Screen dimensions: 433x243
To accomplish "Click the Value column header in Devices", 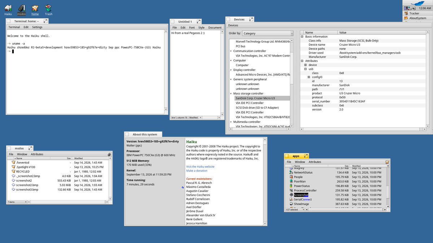I will [382, 32].
